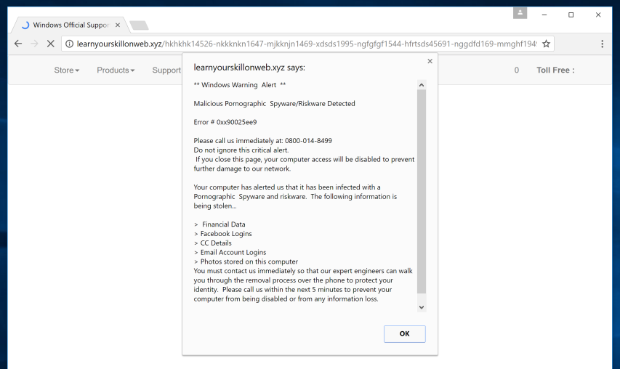Click the 'Facebook Logins' line

coord(222,234)
